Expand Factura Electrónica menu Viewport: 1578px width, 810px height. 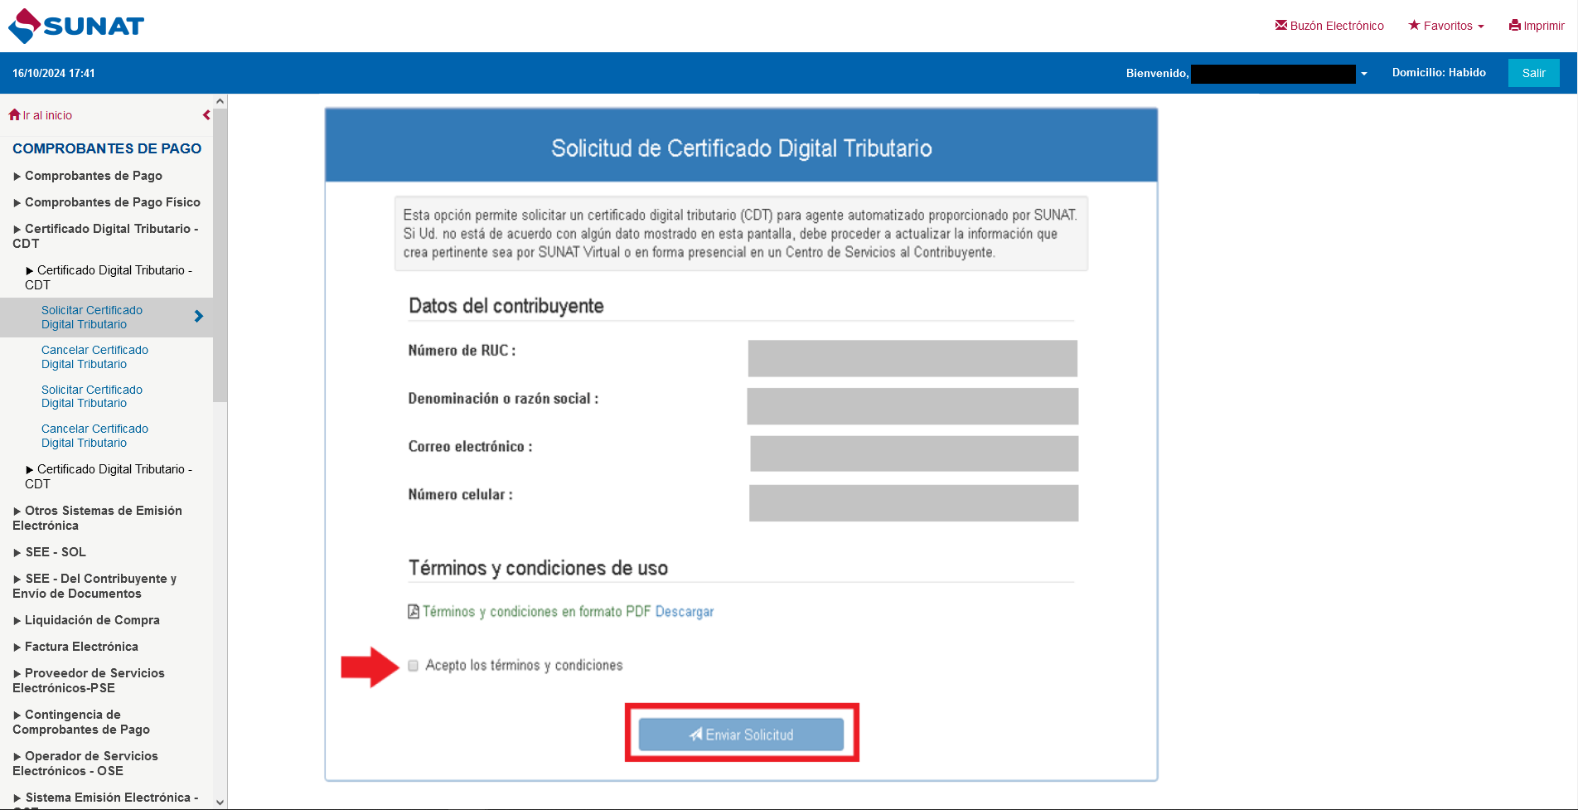tap(75, 647)
